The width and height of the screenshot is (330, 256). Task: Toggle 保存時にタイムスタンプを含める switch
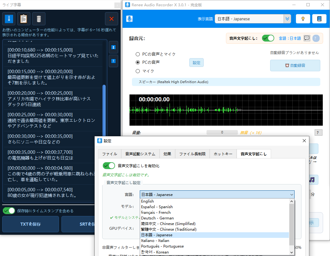pos(9,211)
